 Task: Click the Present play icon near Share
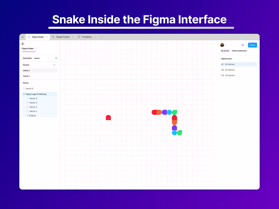point(242,45)
